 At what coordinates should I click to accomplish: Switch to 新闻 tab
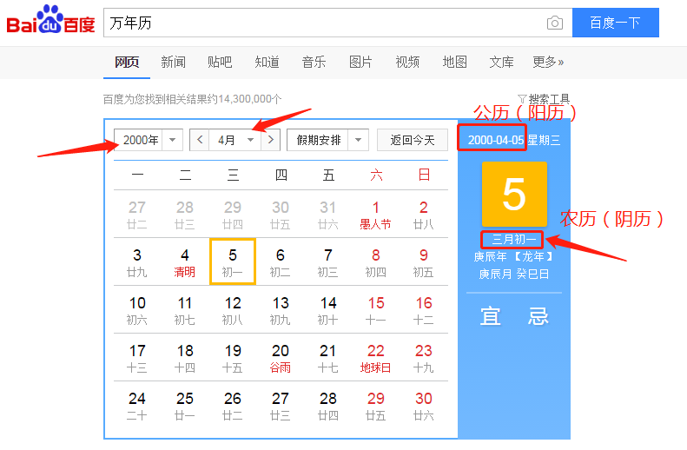173,63
